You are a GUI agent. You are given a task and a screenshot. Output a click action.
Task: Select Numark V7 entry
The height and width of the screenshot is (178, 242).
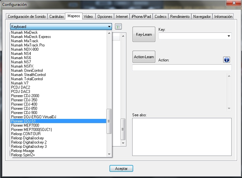point(58,83)
